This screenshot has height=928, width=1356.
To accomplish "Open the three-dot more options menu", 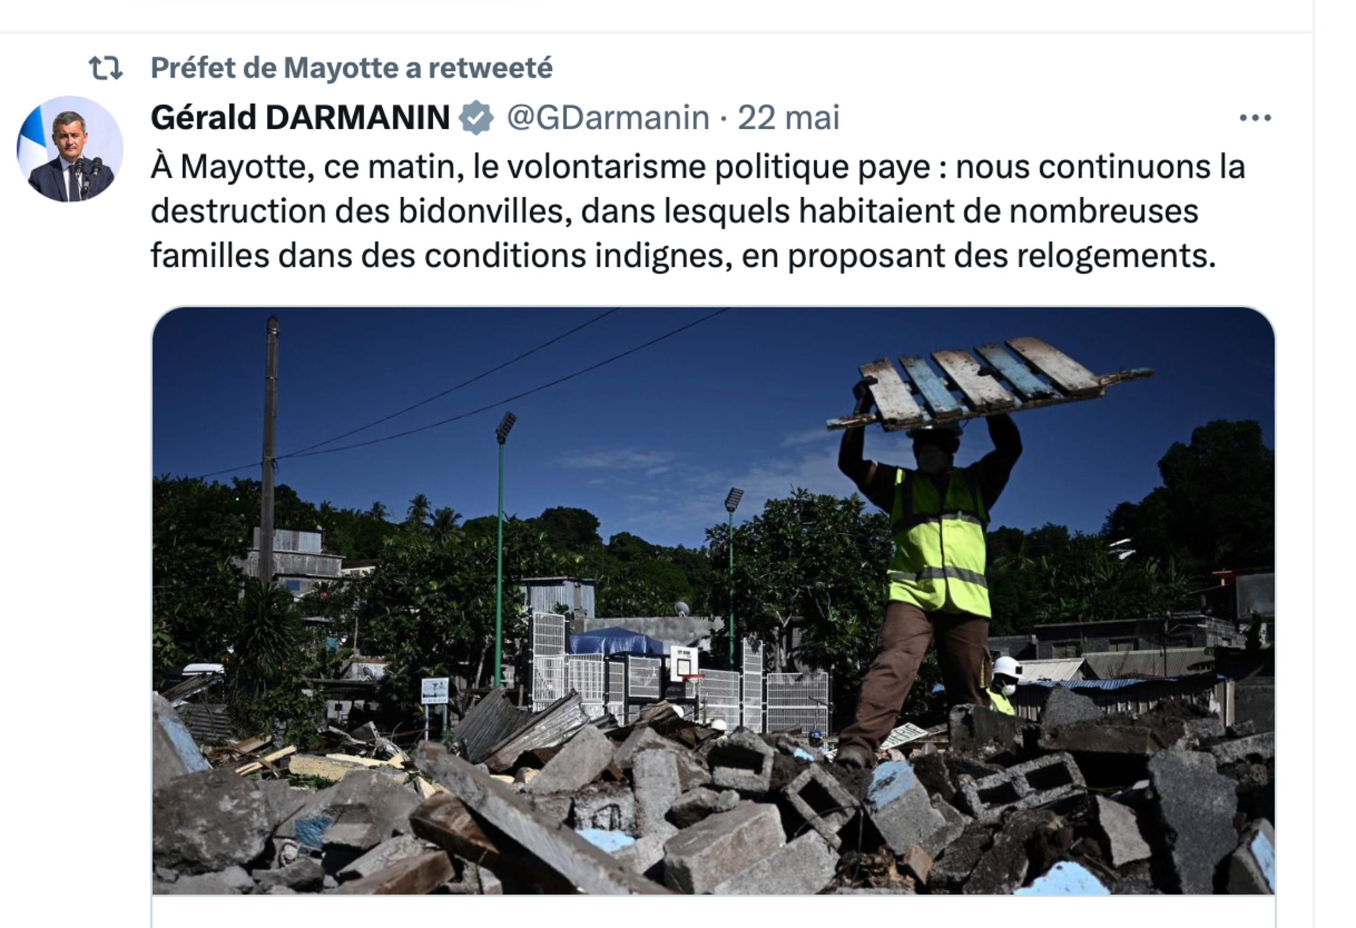I will [1256, 118].
